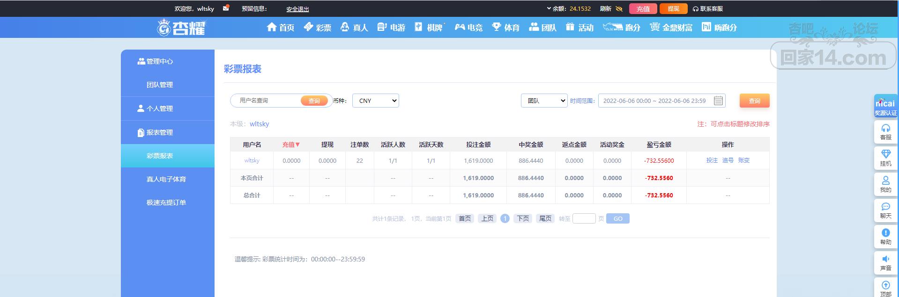
Task: Open the 真人 live casino nav item
Action: coord(354,28)
